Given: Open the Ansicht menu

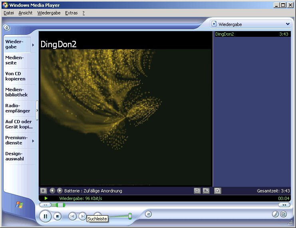Looking at the screenshot, I should click(x=26, y=13).
